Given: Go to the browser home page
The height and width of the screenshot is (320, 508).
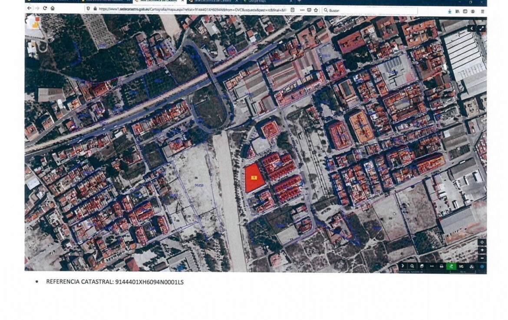Looking at the screenshot, I should click(53, 9).
